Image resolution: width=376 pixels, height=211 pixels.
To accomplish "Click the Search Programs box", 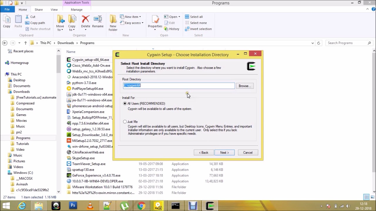I will point(349,43).
